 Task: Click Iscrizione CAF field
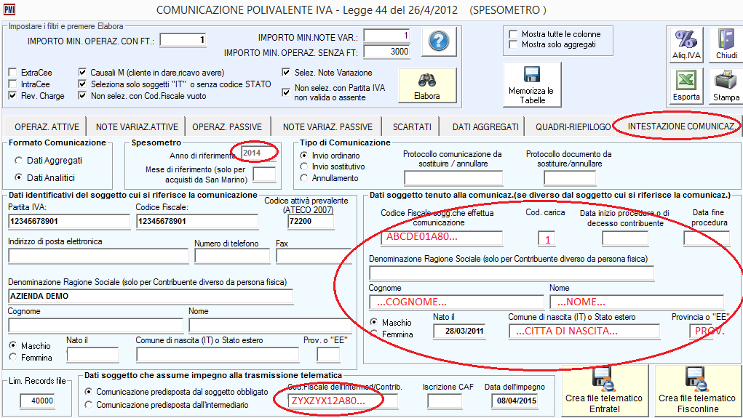pos(445,401)
